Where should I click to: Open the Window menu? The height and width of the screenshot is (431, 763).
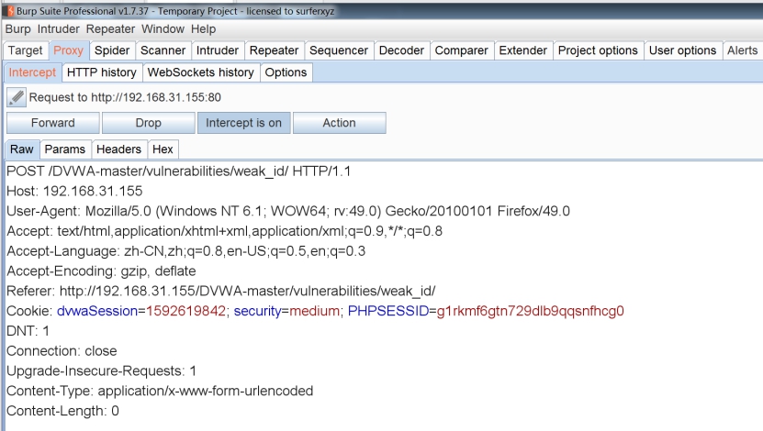tap(163, 29)
